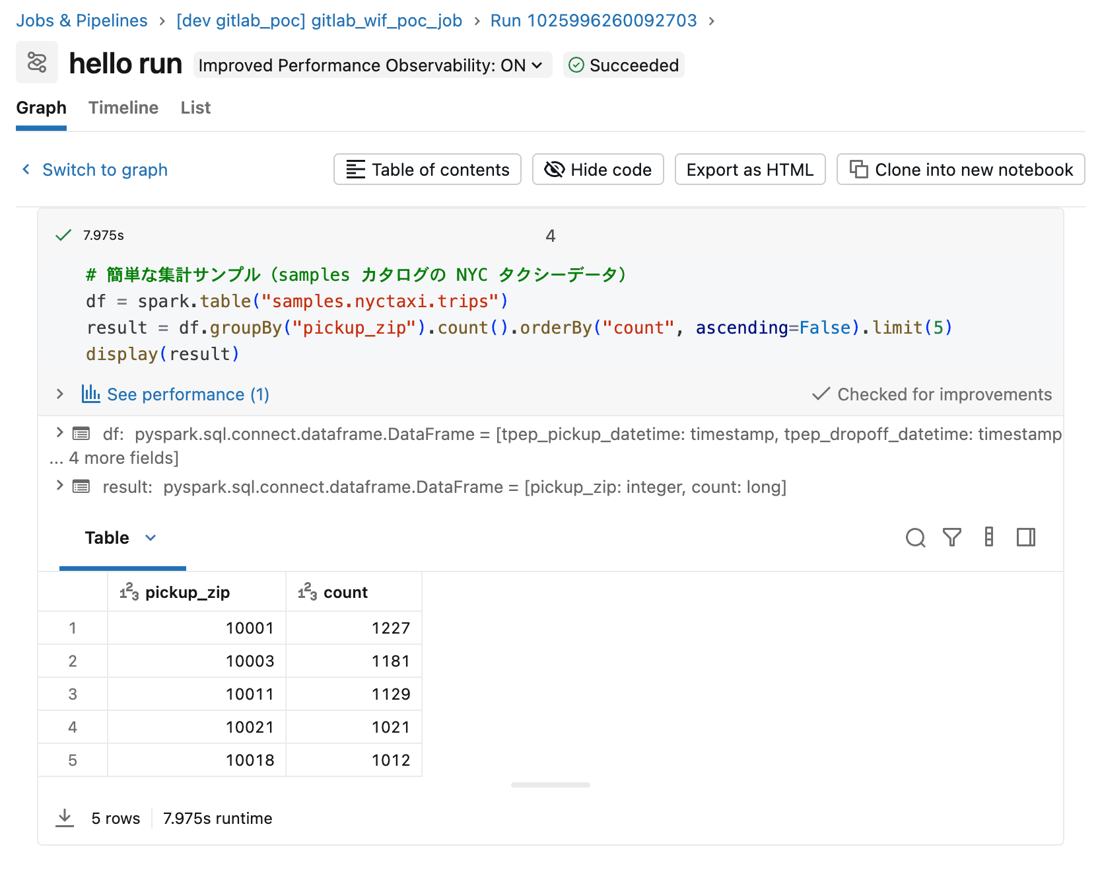This screenshot has width=1100, height=884.
Task: Click the job workflow icon beside hello run
Action: [37, 63]
